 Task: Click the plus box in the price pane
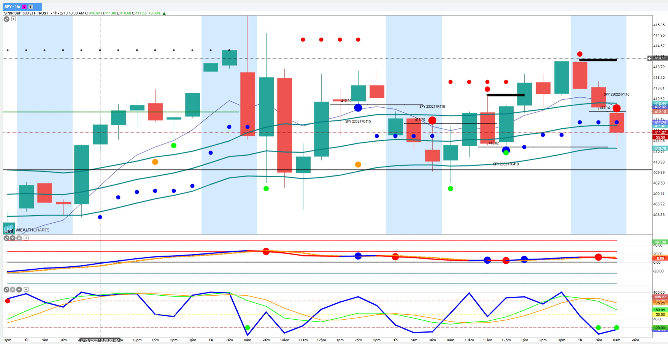(14, 19)
